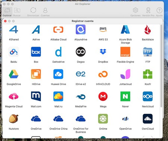The height and width of the screenshot is (141, 168).
Task: Choose Azure Blob Storage icon
Action: (125, 29)
